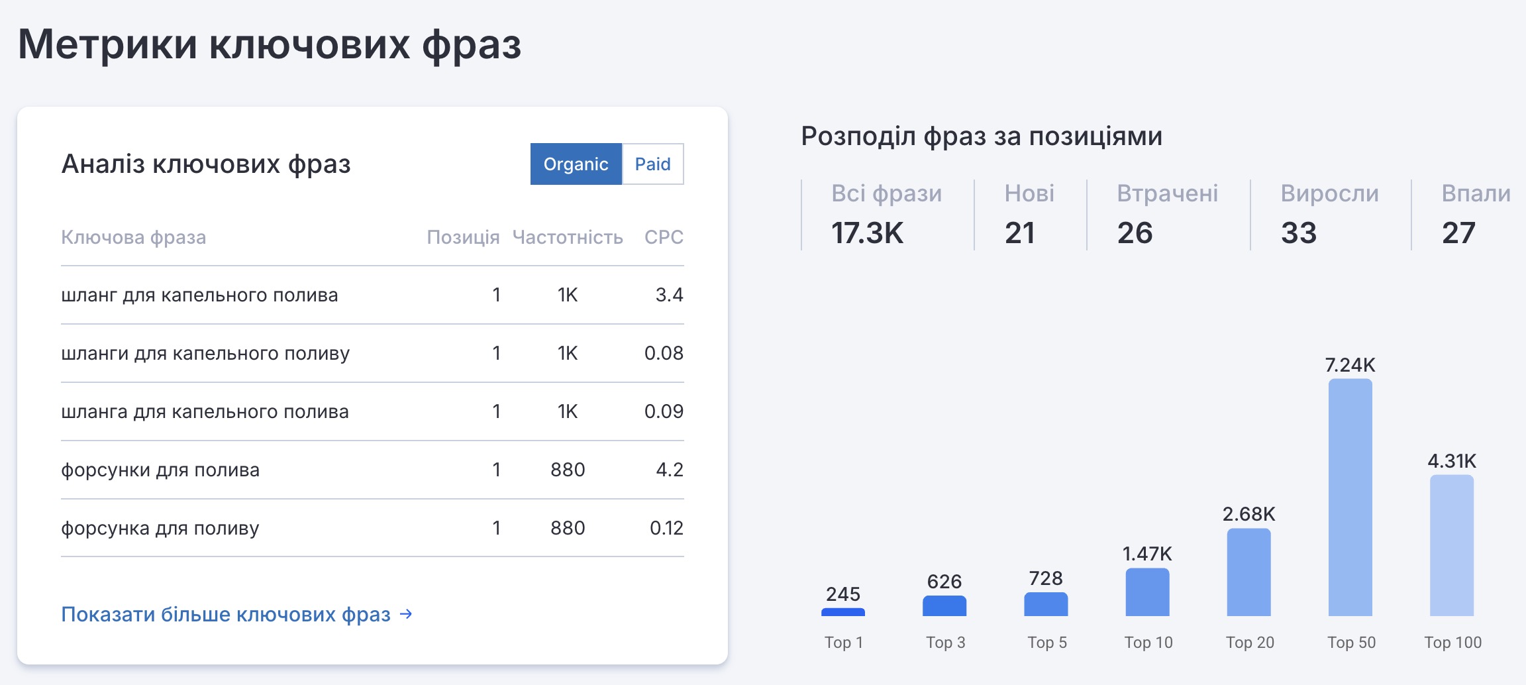The height and width of the screenshot is (685, 1526).
Task: Click the "Втрачені" 26 metric
Action: point(1167,215)
